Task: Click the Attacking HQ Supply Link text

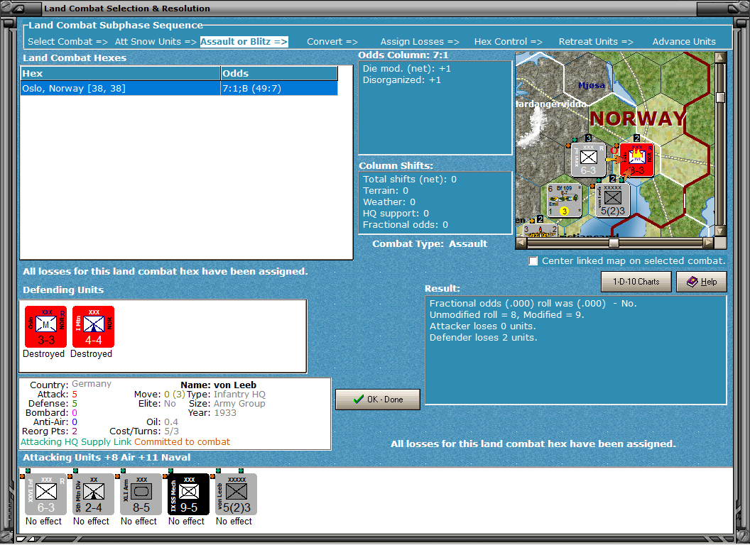Action: coord(75,441)
